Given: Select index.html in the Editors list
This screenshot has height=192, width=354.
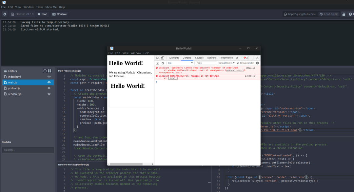Looking at the screenshot, I should tap(28, 77).
